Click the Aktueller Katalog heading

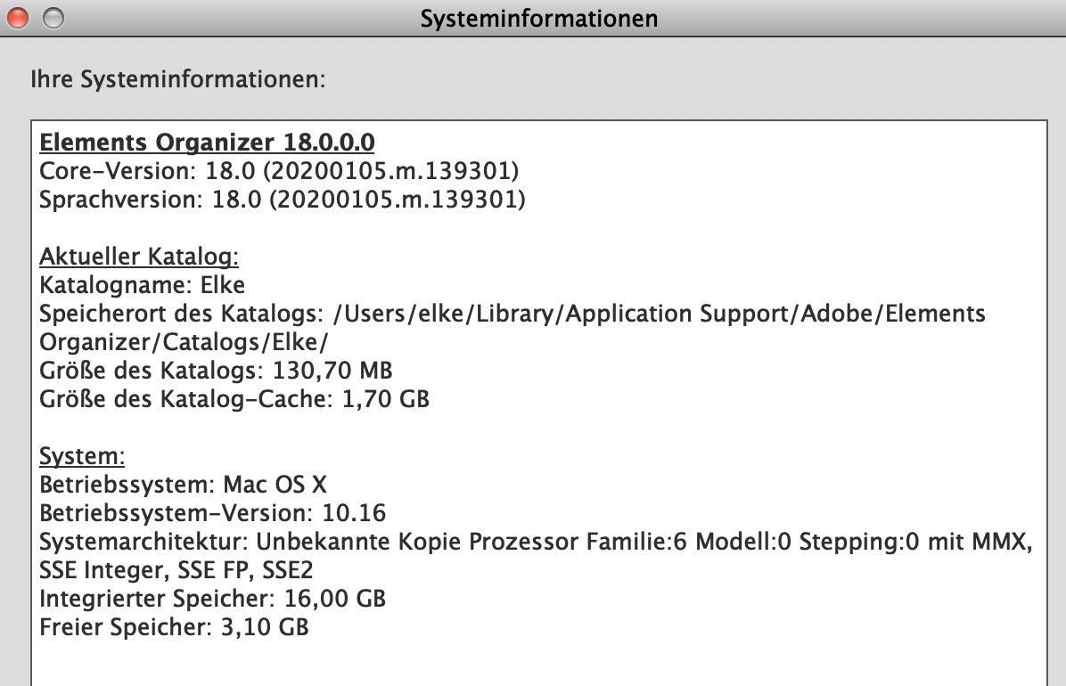pyautogui.click(x=138, y=256)
